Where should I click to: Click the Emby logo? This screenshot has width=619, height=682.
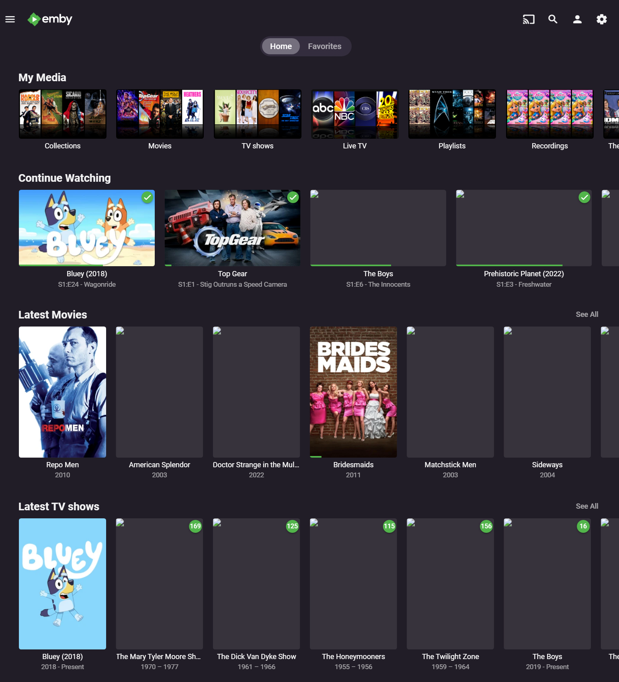(50, 19)
